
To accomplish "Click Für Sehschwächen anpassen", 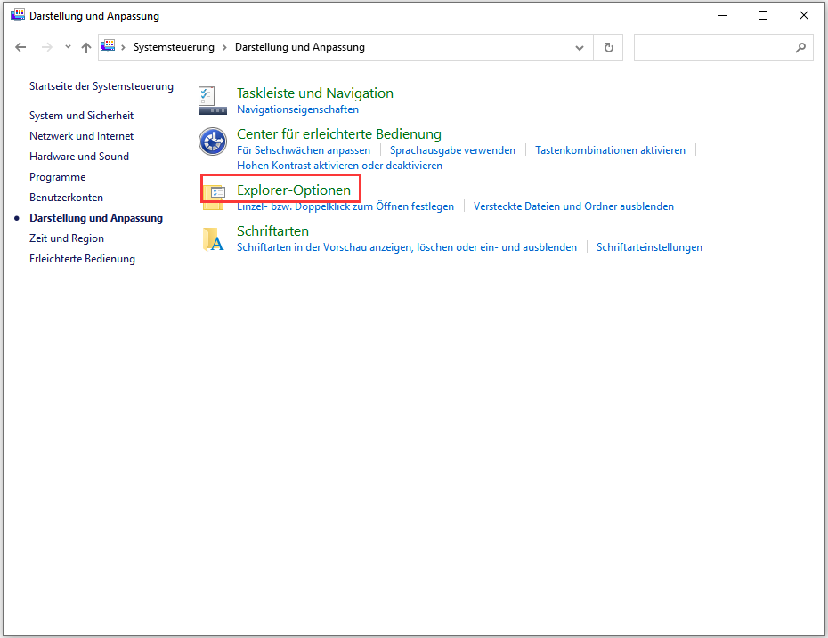I will 304,150.
